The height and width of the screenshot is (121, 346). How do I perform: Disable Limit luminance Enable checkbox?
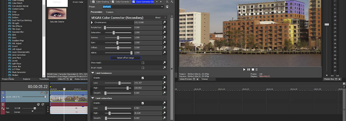tap(143, 78)
